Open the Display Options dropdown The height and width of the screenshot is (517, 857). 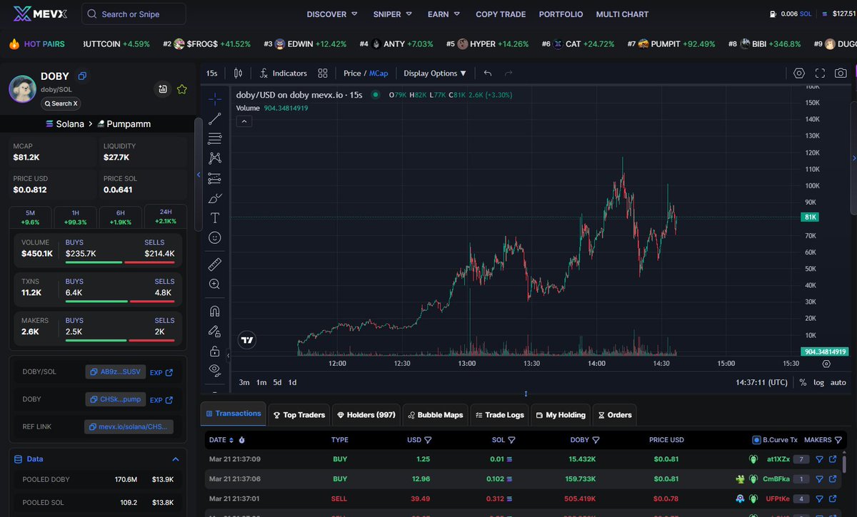(x=435, y=73)
